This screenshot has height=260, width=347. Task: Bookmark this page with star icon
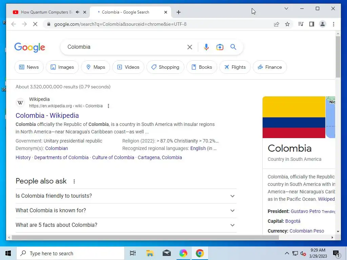coord(287,24)
